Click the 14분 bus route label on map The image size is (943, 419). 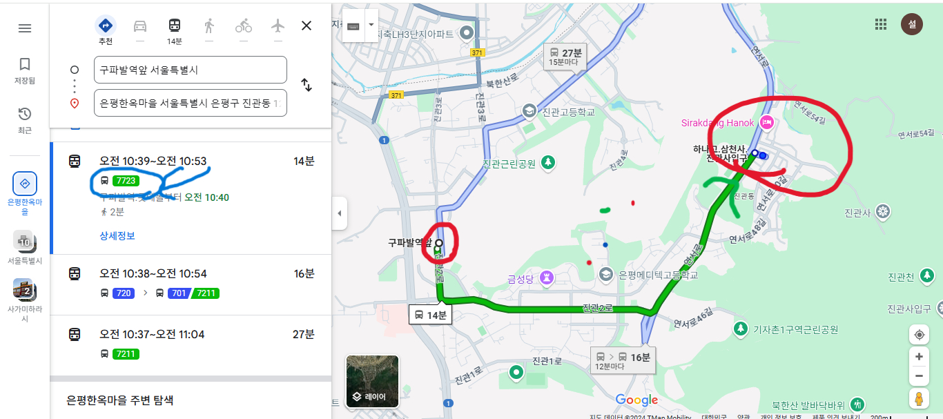click(x=430, y=315)
